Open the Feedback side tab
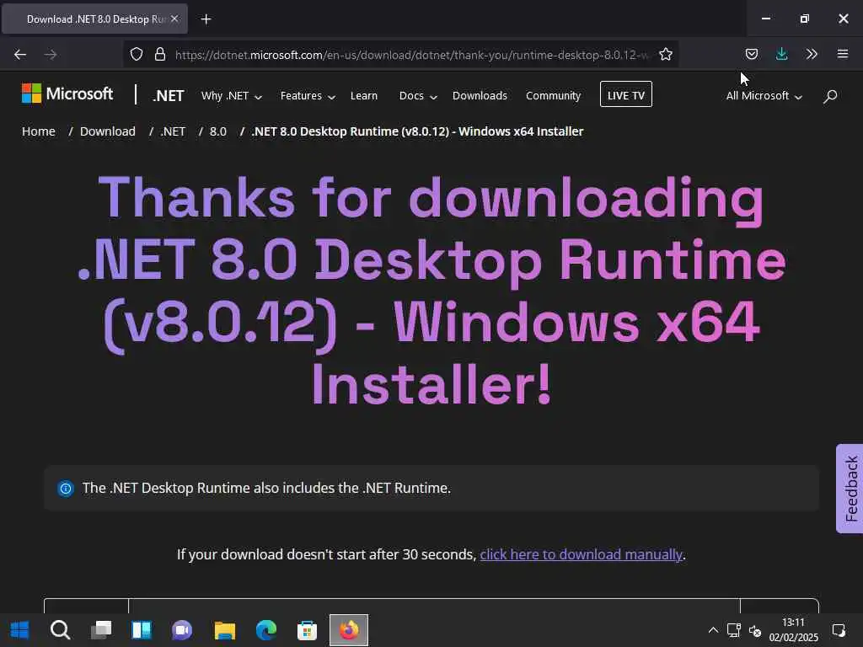Image resolution: width=863 pixels, height=647 pixels. coord(850,489)
